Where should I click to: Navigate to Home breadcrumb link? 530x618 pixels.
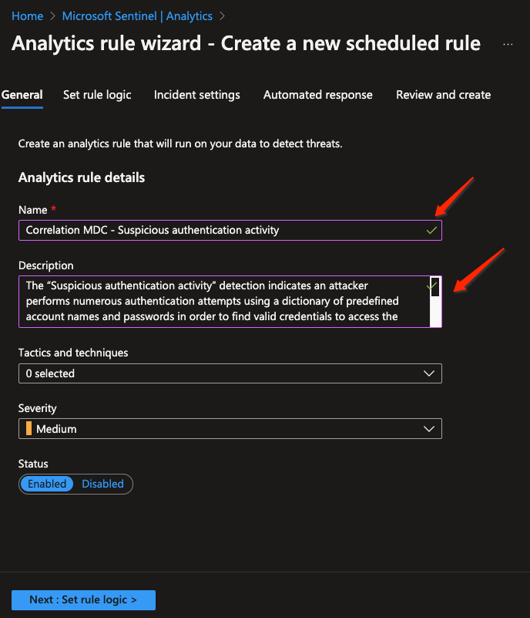[x=27, y=15]
